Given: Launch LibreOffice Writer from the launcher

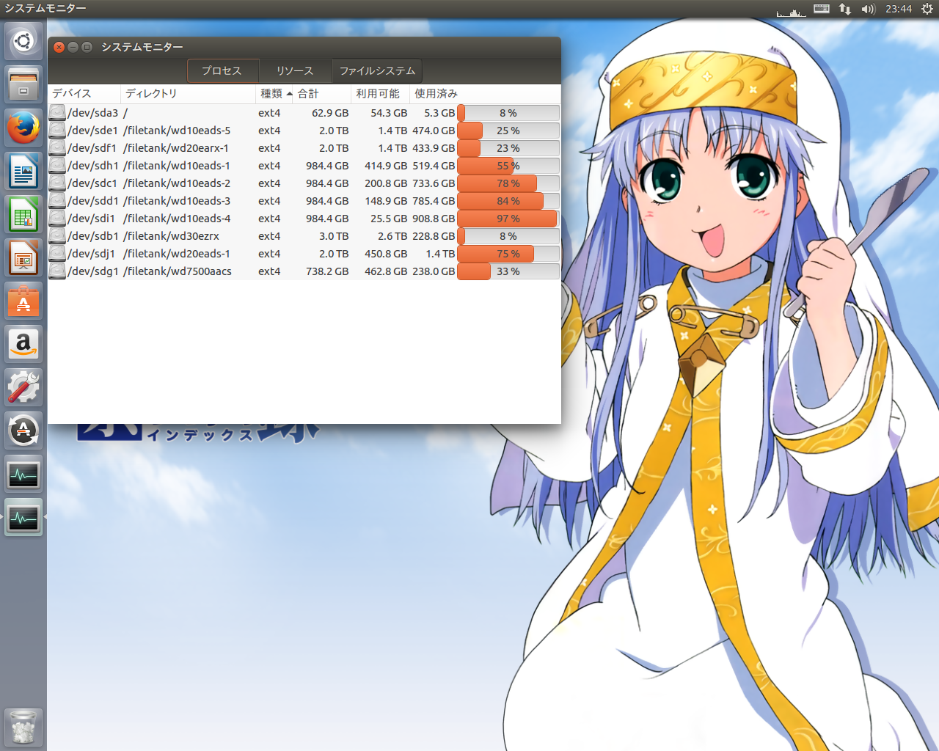Looking at the screenshot, I should click(23, 171).
